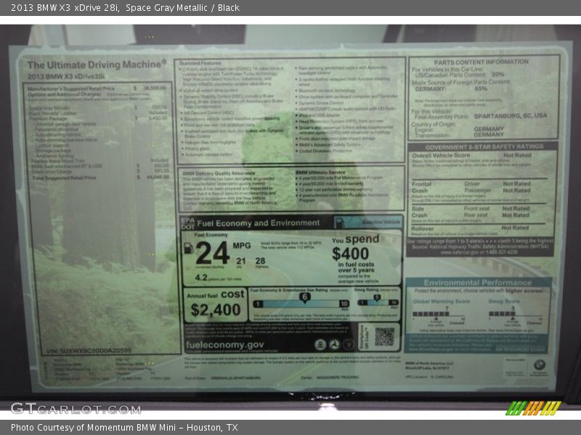The height and width of the screenshot is (435, 581).
Task: Click the GTCarLot.com watermark logo
Action: 75,408
